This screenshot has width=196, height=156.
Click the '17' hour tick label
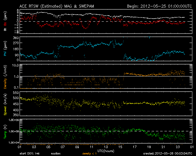(x=135, y=147)
